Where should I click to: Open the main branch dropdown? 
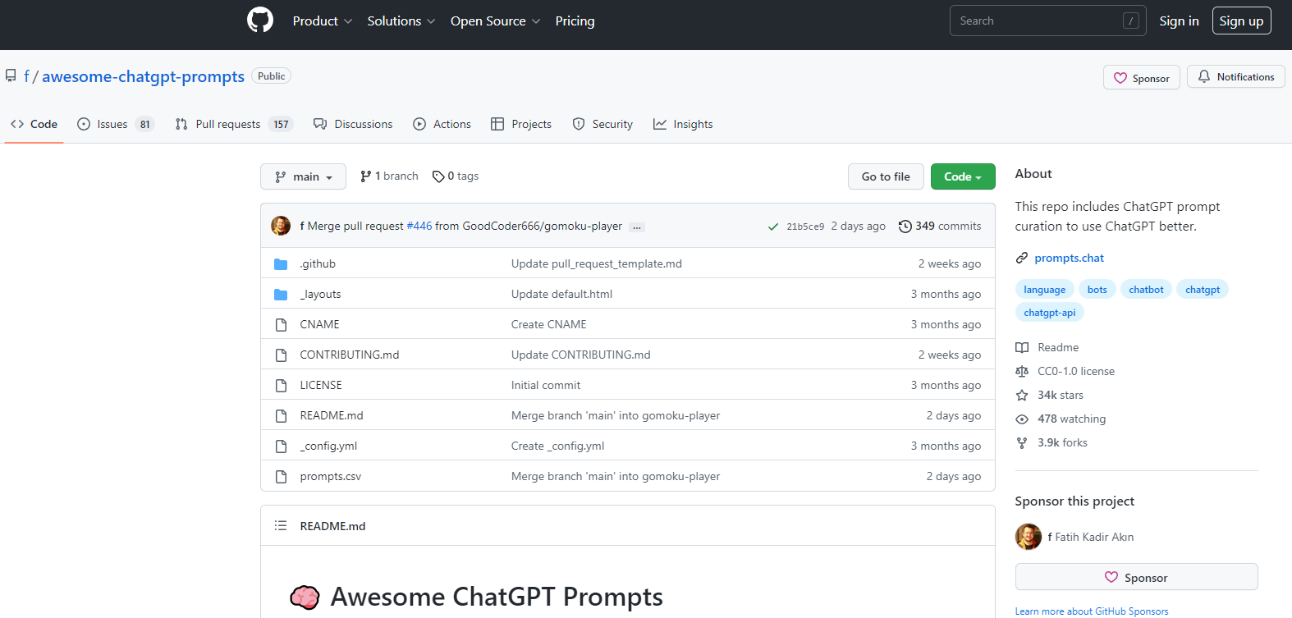click(x=303, y=176)
